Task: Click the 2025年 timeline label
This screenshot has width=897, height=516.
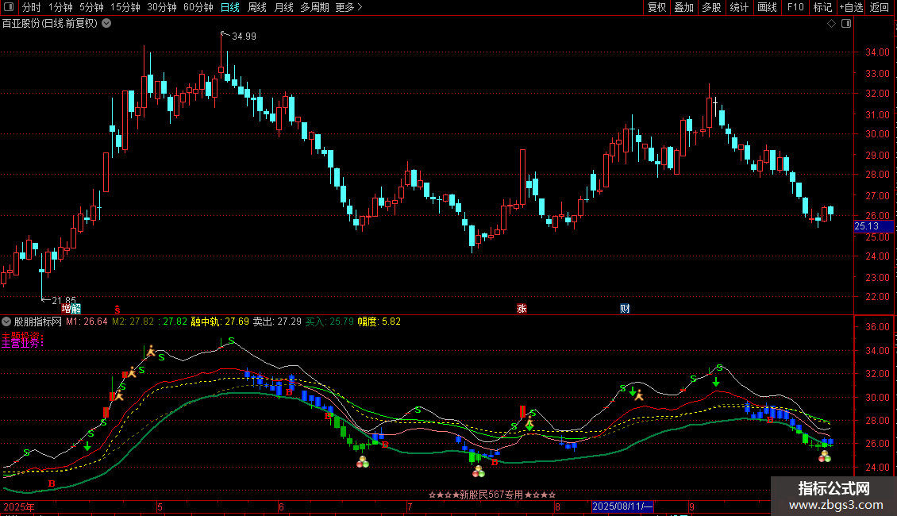Action: coord(19,506)
